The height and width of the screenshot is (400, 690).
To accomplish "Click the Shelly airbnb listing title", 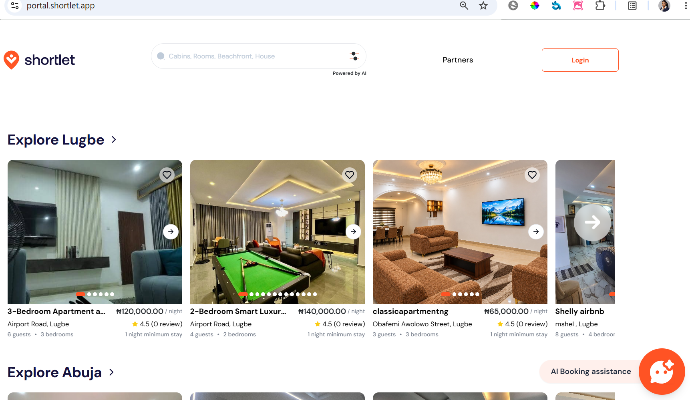I will click(x=579, y=312).
